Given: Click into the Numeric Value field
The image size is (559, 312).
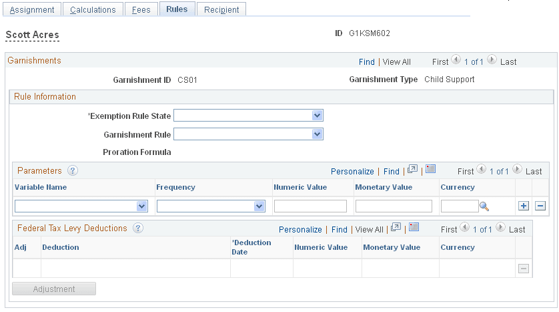Looking at the screenshot, I should [310, 206].
